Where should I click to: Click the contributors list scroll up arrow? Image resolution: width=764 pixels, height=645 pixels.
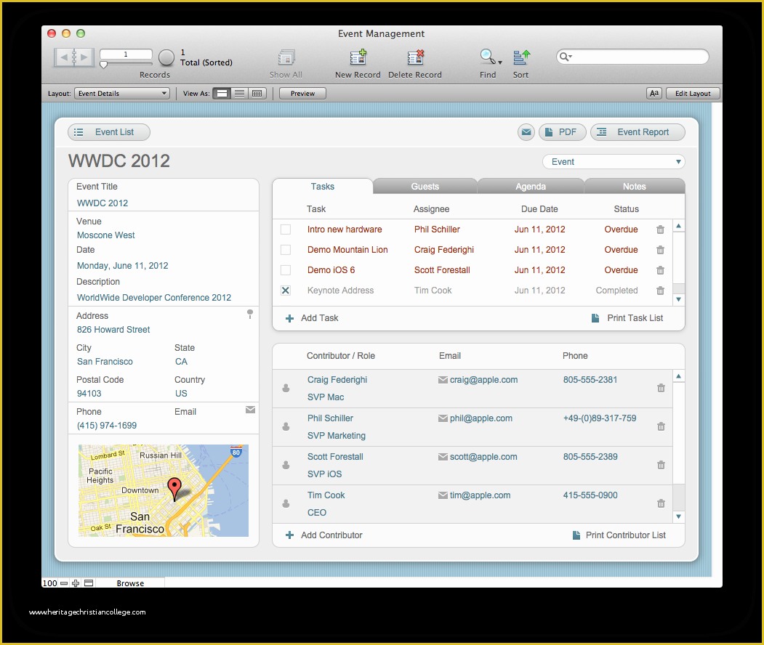pyautogui.click(x=678, y=376)
